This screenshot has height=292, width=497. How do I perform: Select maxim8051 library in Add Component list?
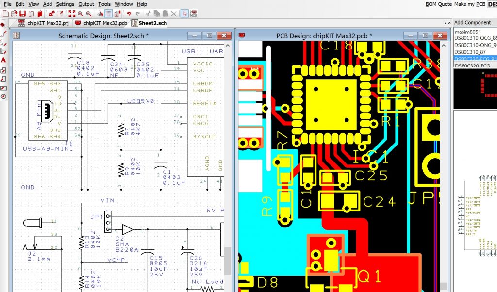coord(466,32)
